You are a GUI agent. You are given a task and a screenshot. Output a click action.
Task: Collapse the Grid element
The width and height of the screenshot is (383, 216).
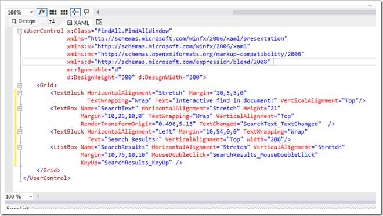[20, 85]
